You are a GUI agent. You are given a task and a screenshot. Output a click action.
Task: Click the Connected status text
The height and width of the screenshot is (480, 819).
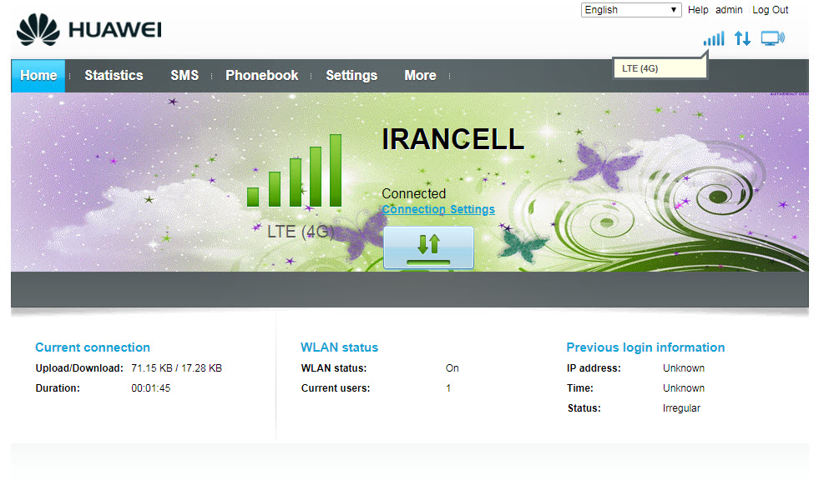(414, 193)
